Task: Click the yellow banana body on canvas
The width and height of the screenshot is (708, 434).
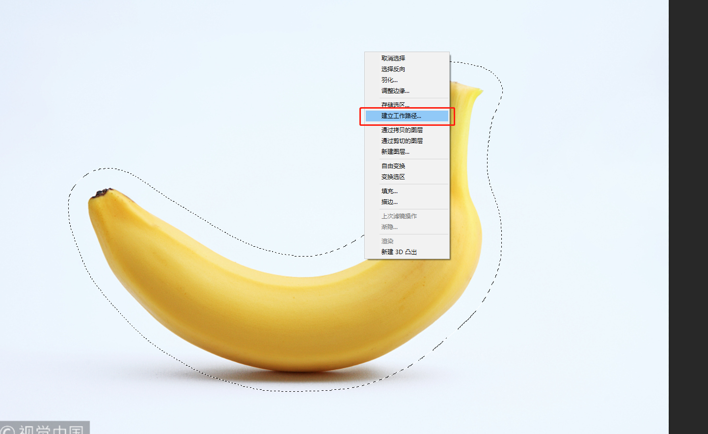Action: 275,315
